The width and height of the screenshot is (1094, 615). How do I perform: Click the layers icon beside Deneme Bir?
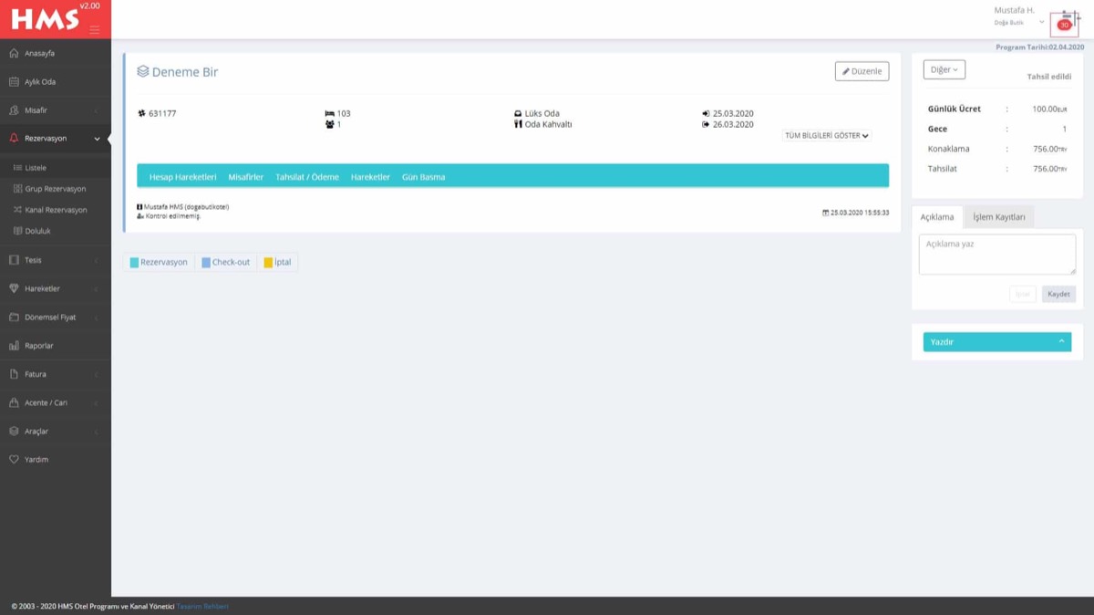click(143, 71)
